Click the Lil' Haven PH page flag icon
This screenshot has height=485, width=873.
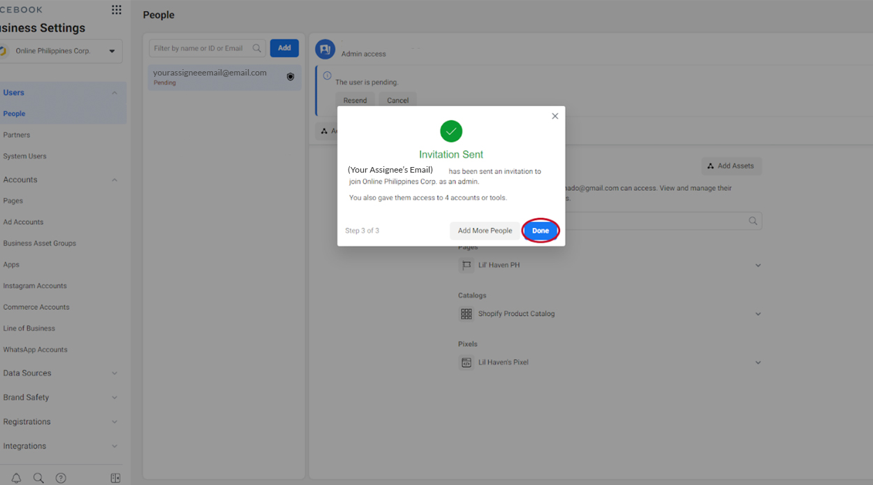click(x=467, y=266)
